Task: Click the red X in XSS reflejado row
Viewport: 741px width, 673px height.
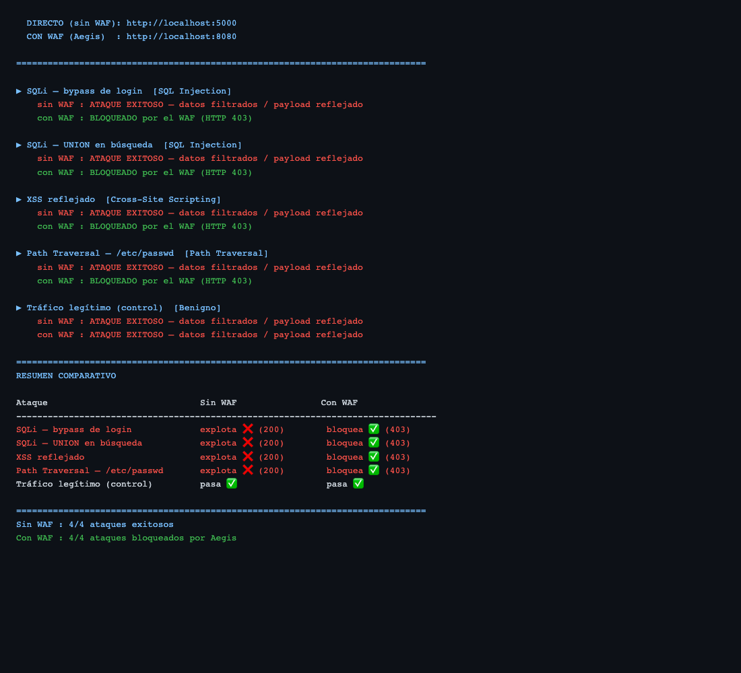Action: 248,456
